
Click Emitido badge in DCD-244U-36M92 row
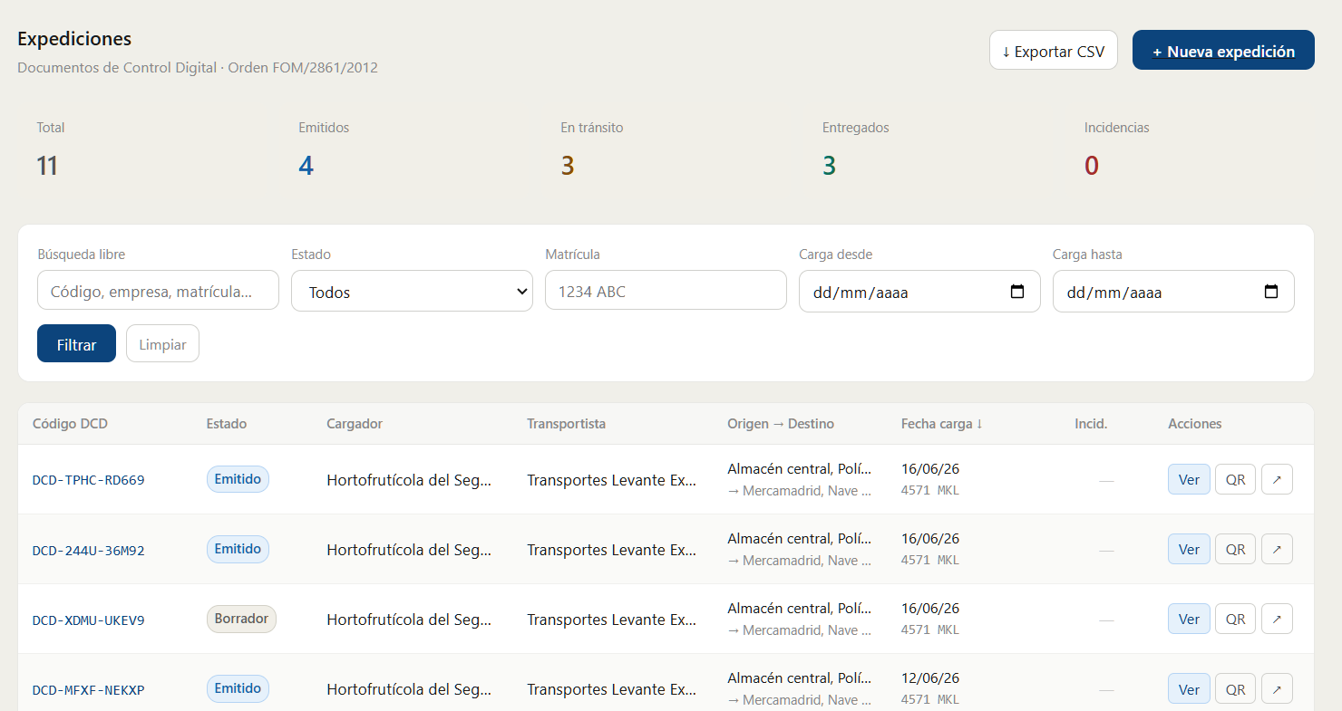(238, 549)
